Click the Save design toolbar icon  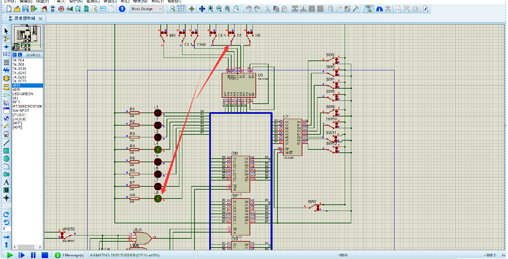pos(25,9)
